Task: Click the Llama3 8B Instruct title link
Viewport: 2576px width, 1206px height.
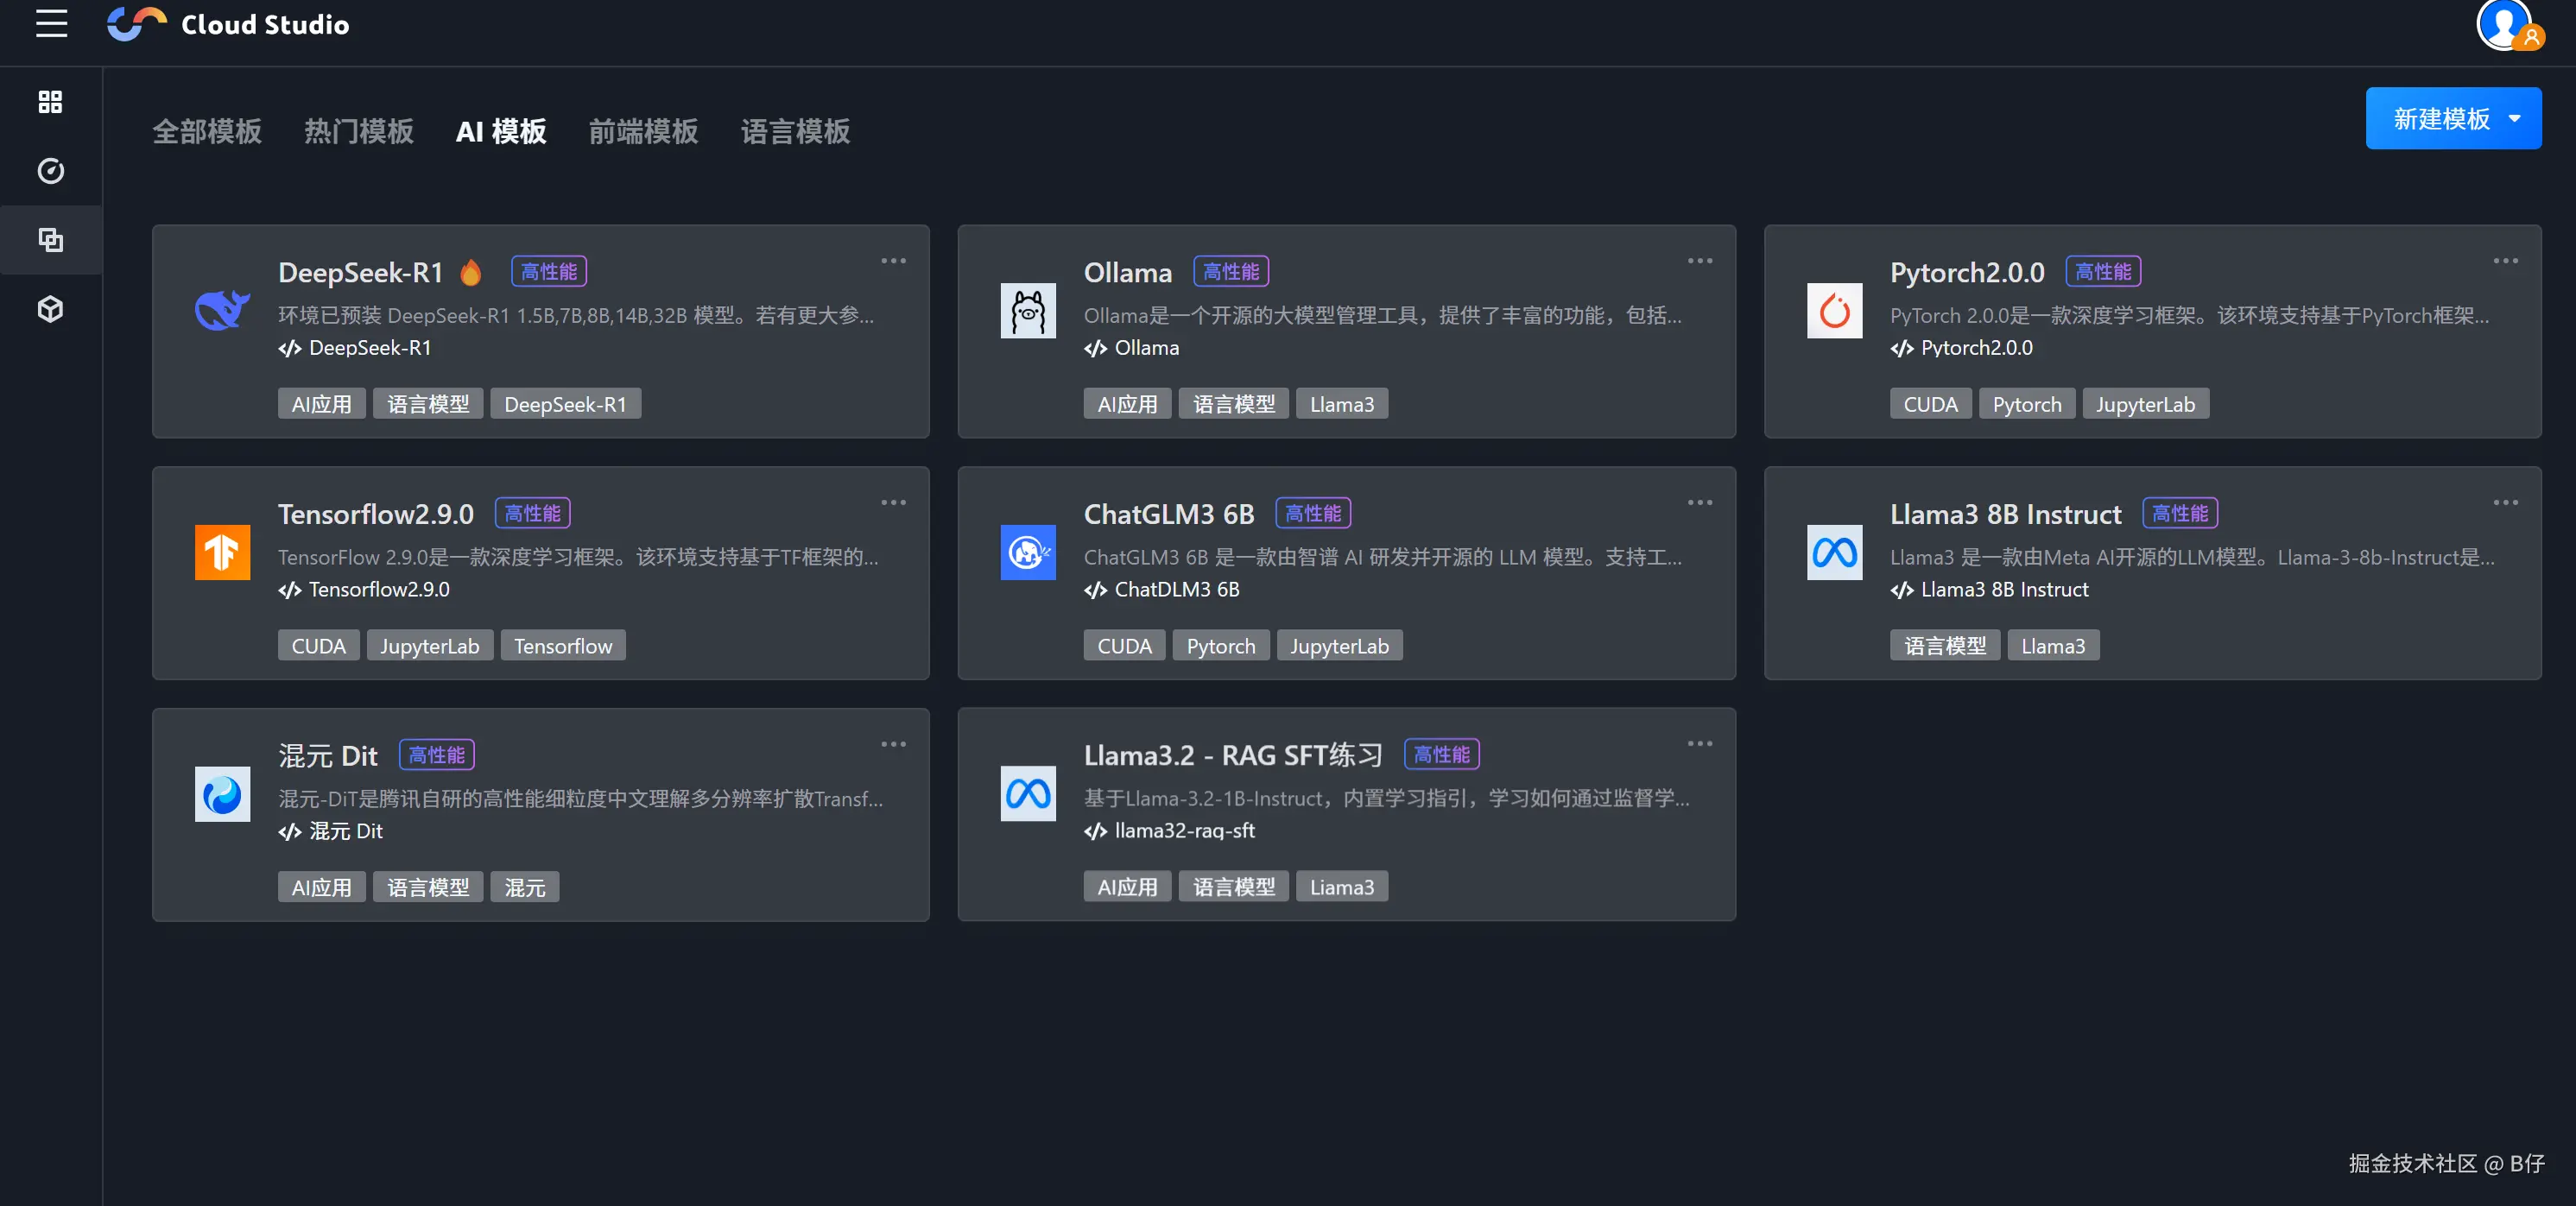Action: (x=2004, y=514)
